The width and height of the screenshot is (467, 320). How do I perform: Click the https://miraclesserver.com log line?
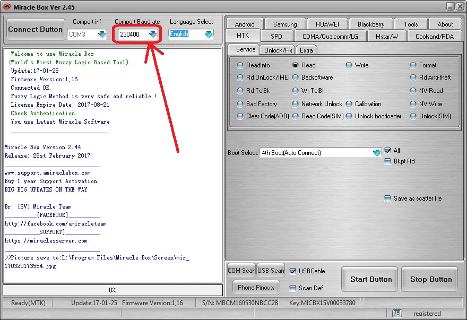click(x=46, y=241)
